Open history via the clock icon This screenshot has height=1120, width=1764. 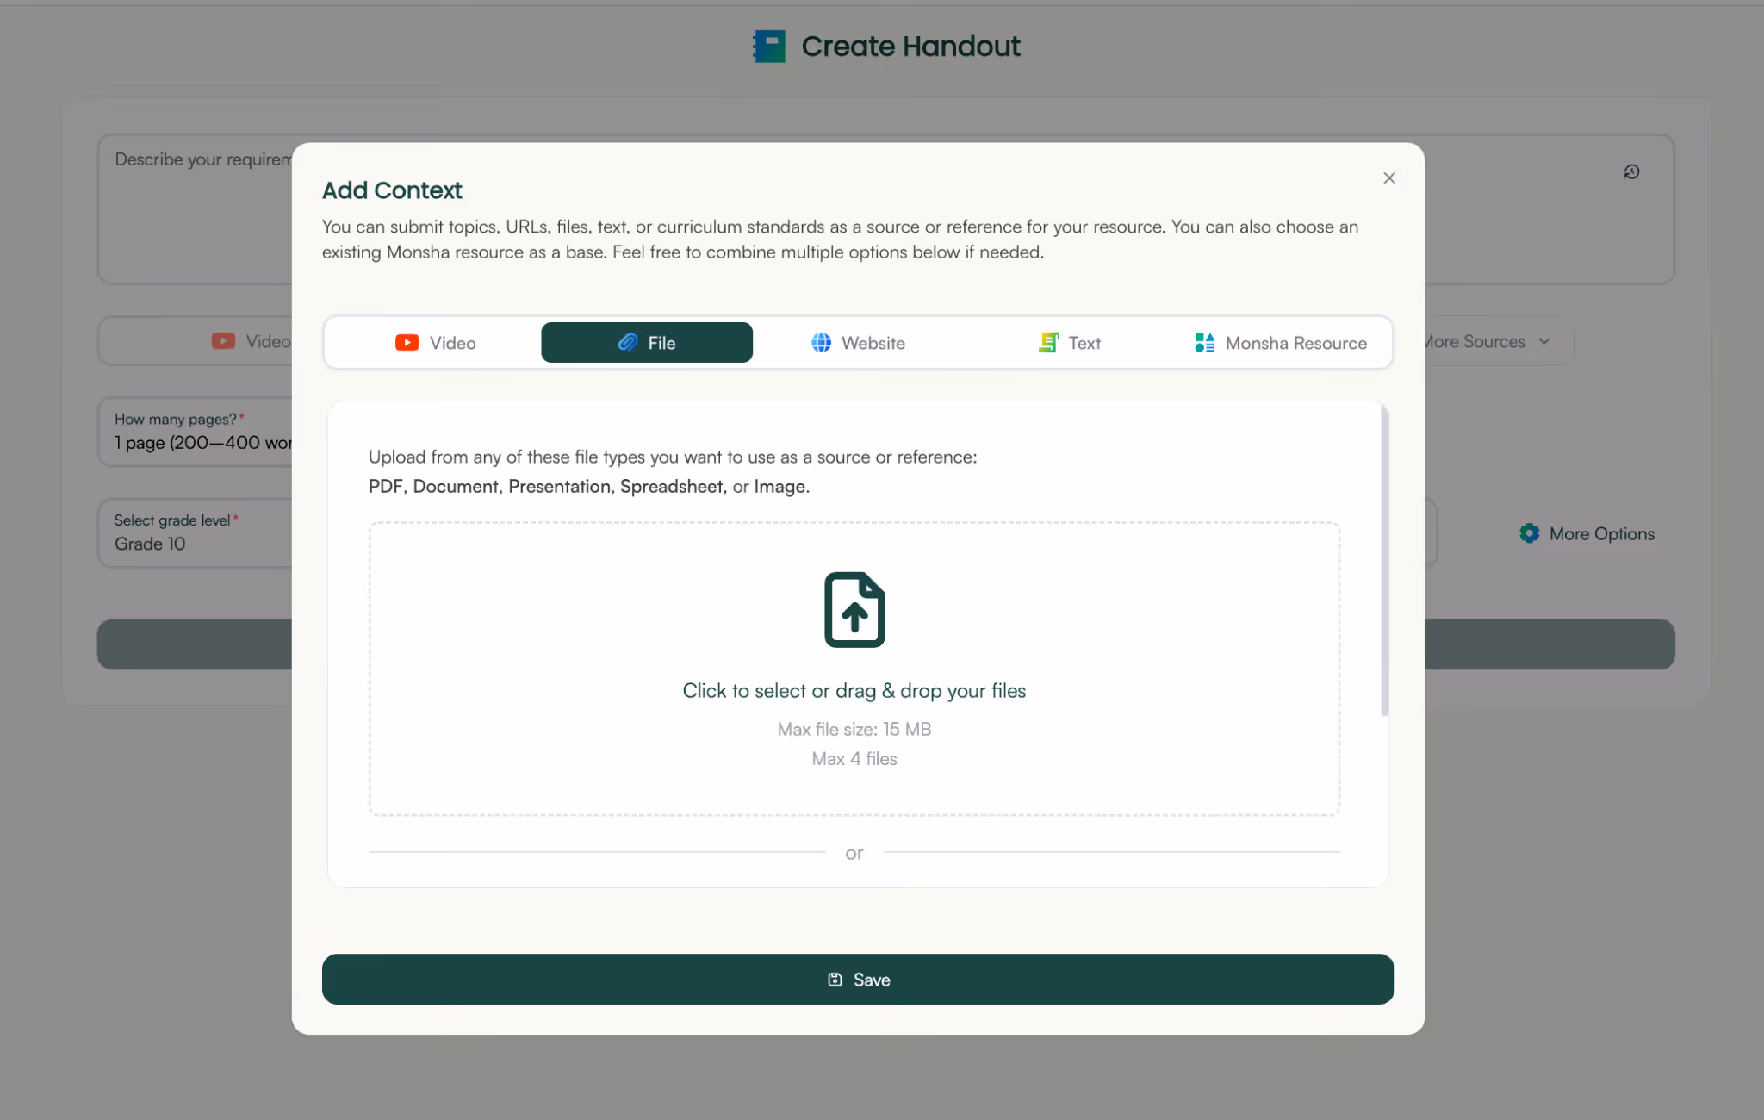click(x=1631, y=171)
